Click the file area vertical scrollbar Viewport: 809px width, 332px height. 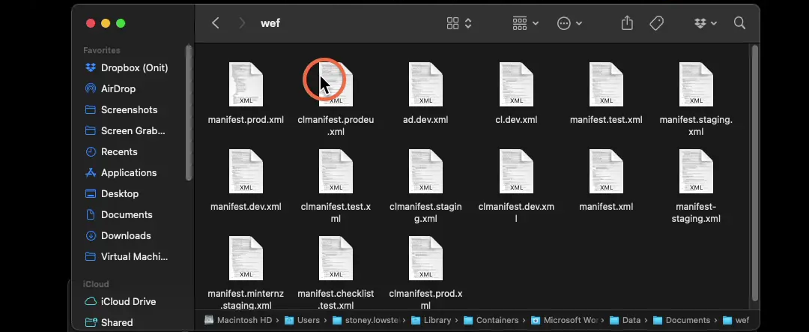coord(755,173)
